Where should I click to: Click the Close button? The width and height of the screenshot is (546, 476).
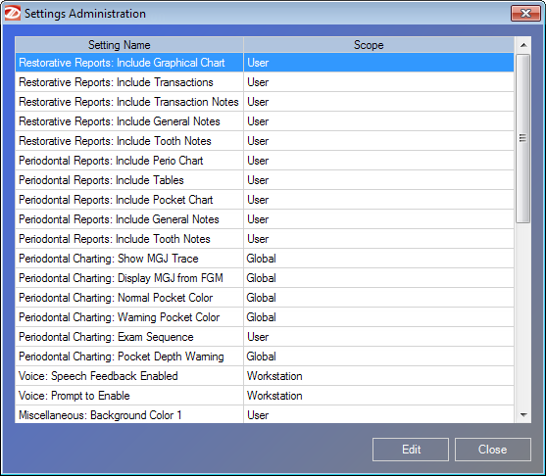[x=493, y=450]
